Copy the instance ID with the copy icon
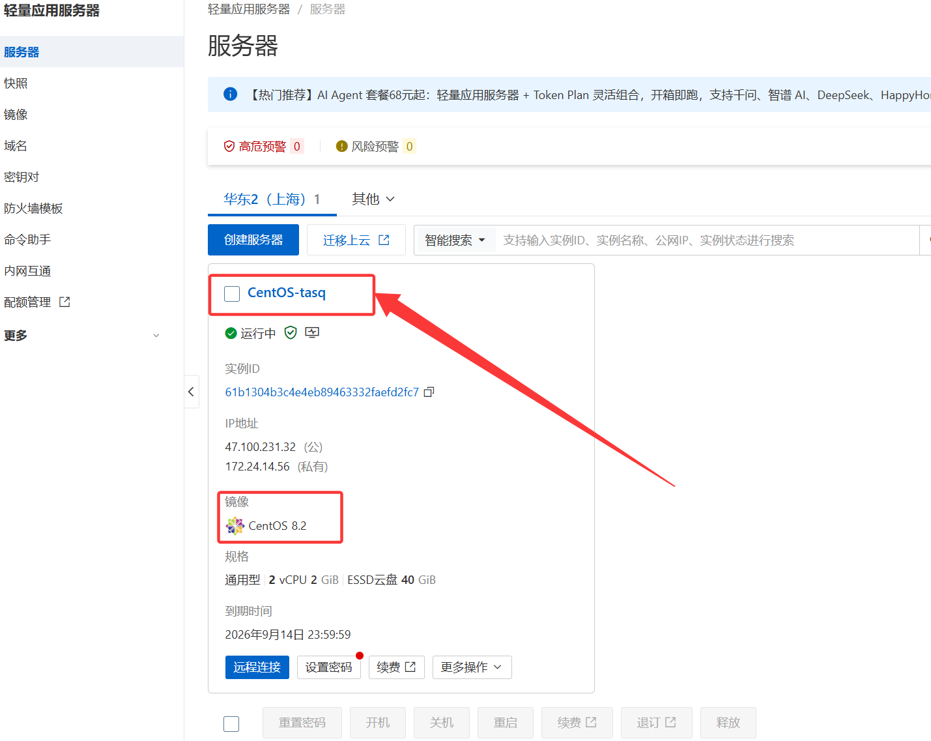This screenshot has height=741, width=931. pos(429,392)
